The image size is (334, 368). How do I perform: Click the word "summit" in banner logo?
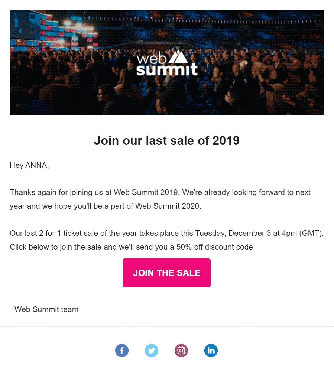(167, 69)
